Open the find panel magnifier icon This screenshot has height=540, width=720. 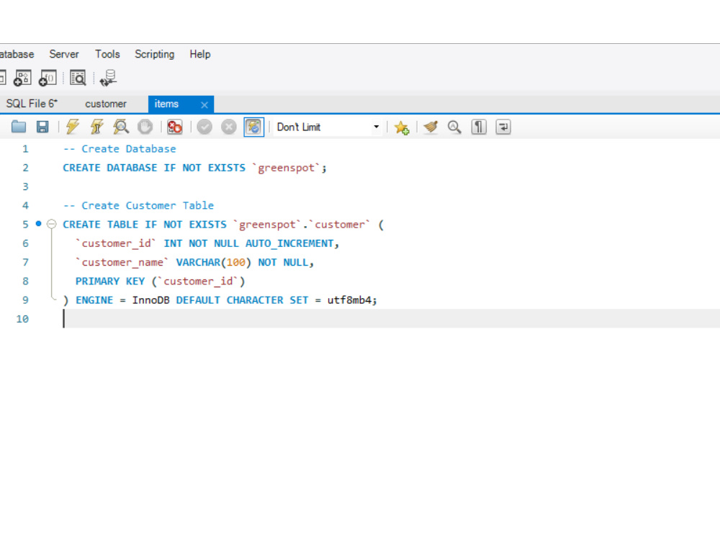(454, 127)
